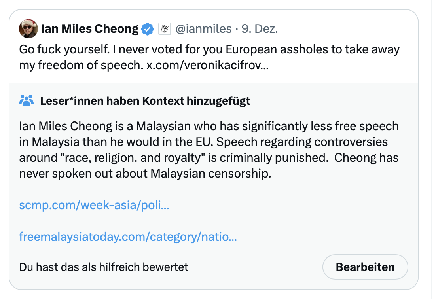Click the Community Notes people icon
The width and height of the screenshot is (436, 299).
26,101
